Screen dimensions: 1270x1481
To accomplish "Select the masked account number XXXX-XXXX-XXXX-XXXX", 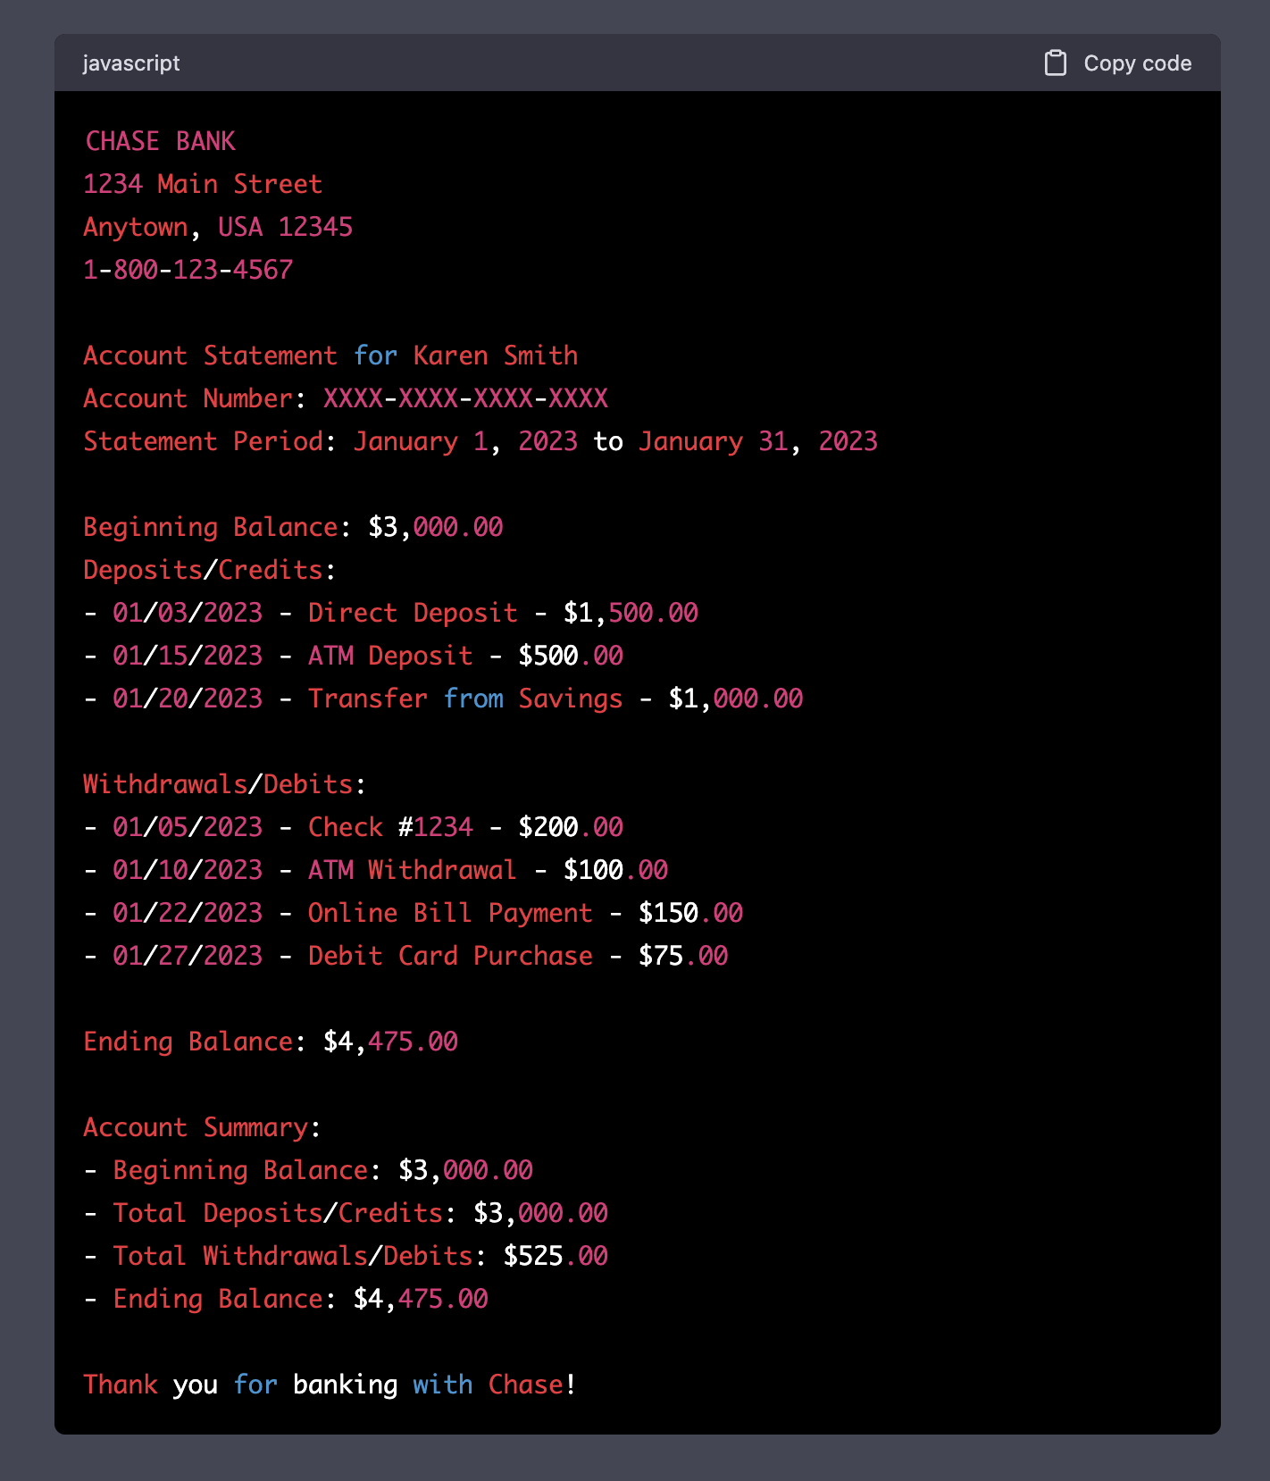I will (x=465, y=398).
